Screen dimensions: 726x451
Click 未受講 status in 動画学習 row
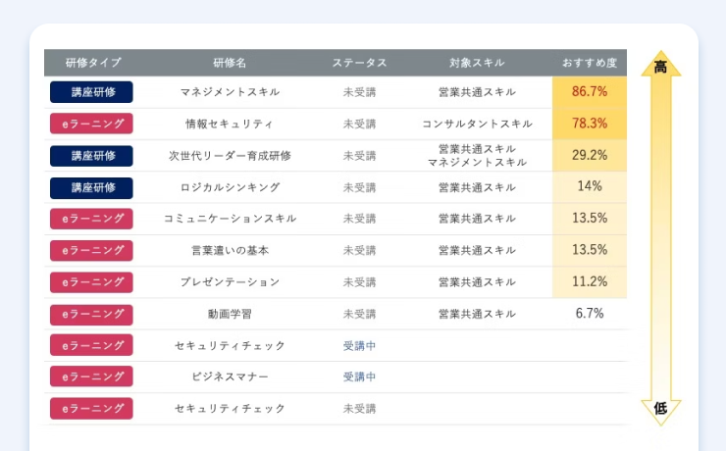point(359,314)
